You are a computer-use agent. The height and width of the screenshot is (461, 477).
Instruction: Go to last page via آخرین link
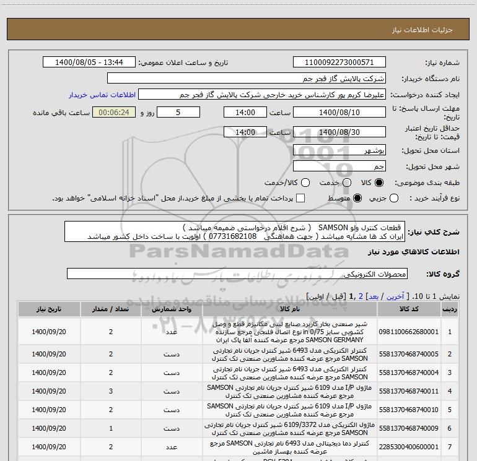395,296
